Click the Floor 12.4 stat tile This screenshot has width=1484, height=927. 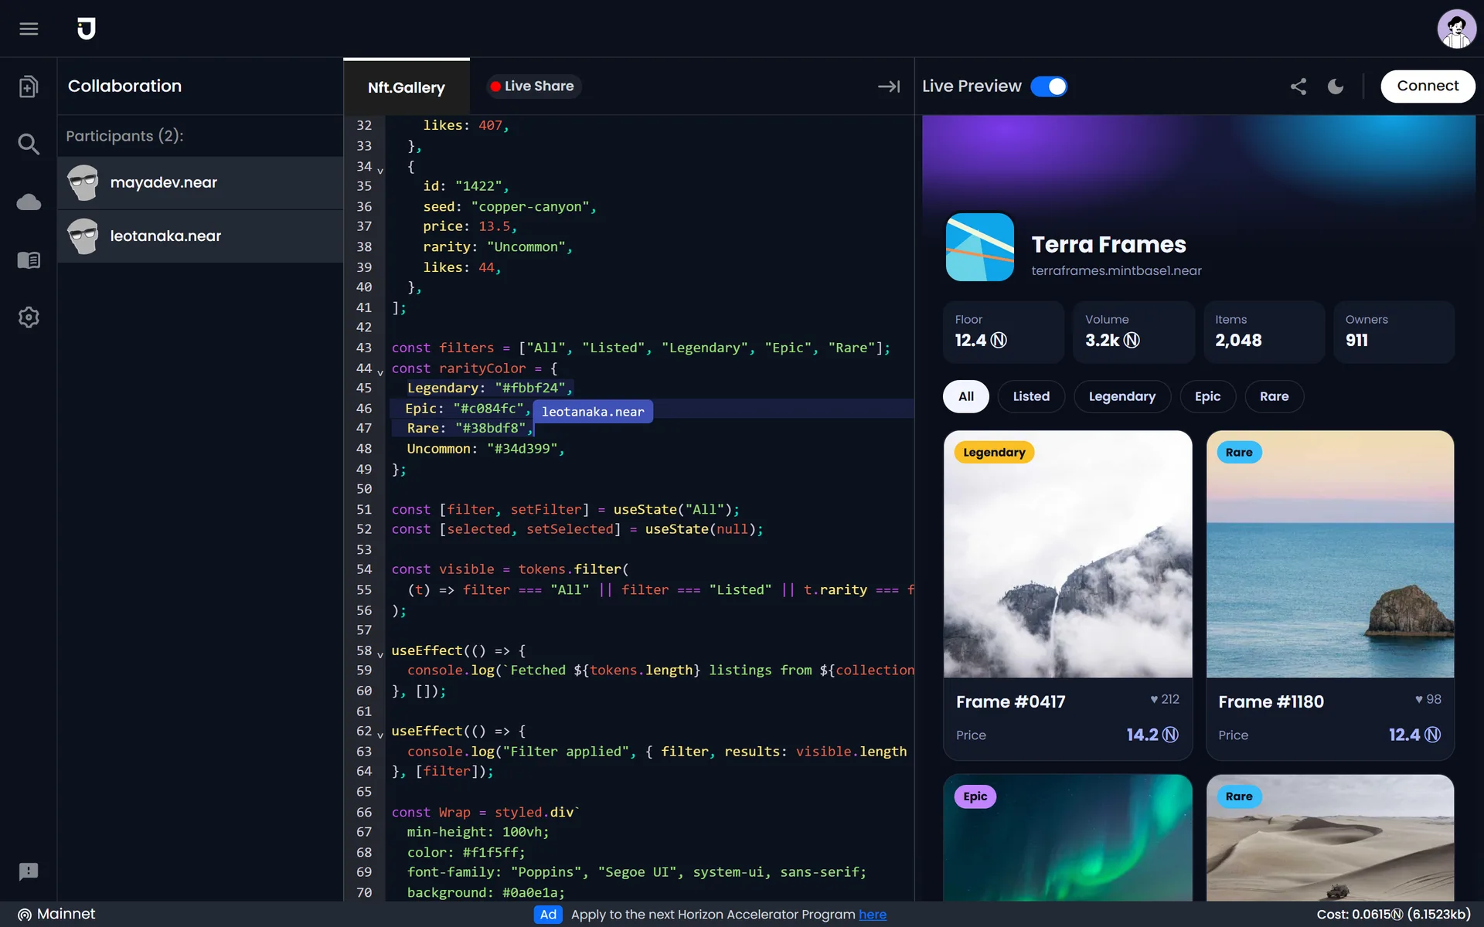[x=1003, y=332]
